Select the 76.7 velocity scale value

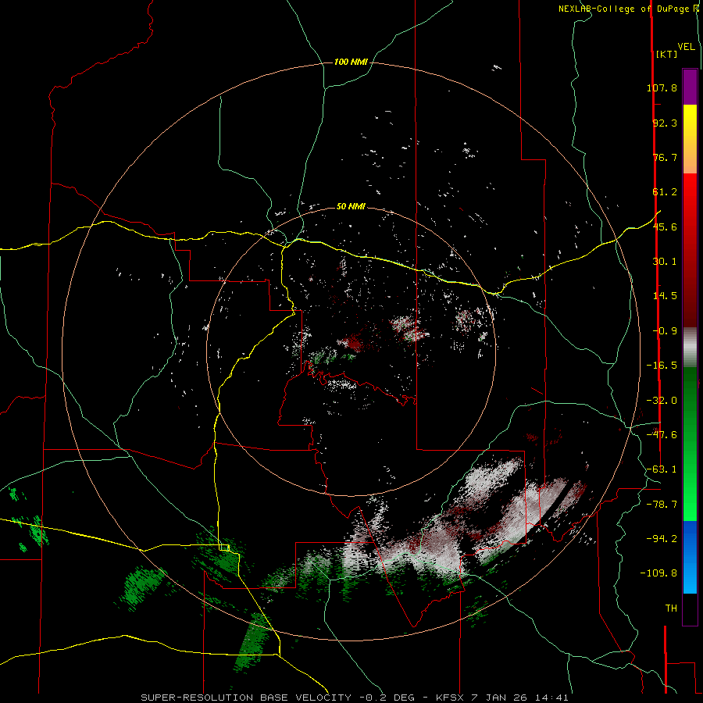point(665,157)
